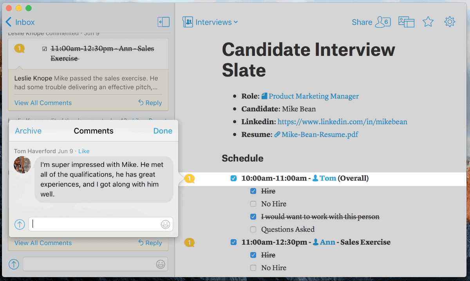
Task: Click the send arrow in Comments popup
Action: click(20, 224)
